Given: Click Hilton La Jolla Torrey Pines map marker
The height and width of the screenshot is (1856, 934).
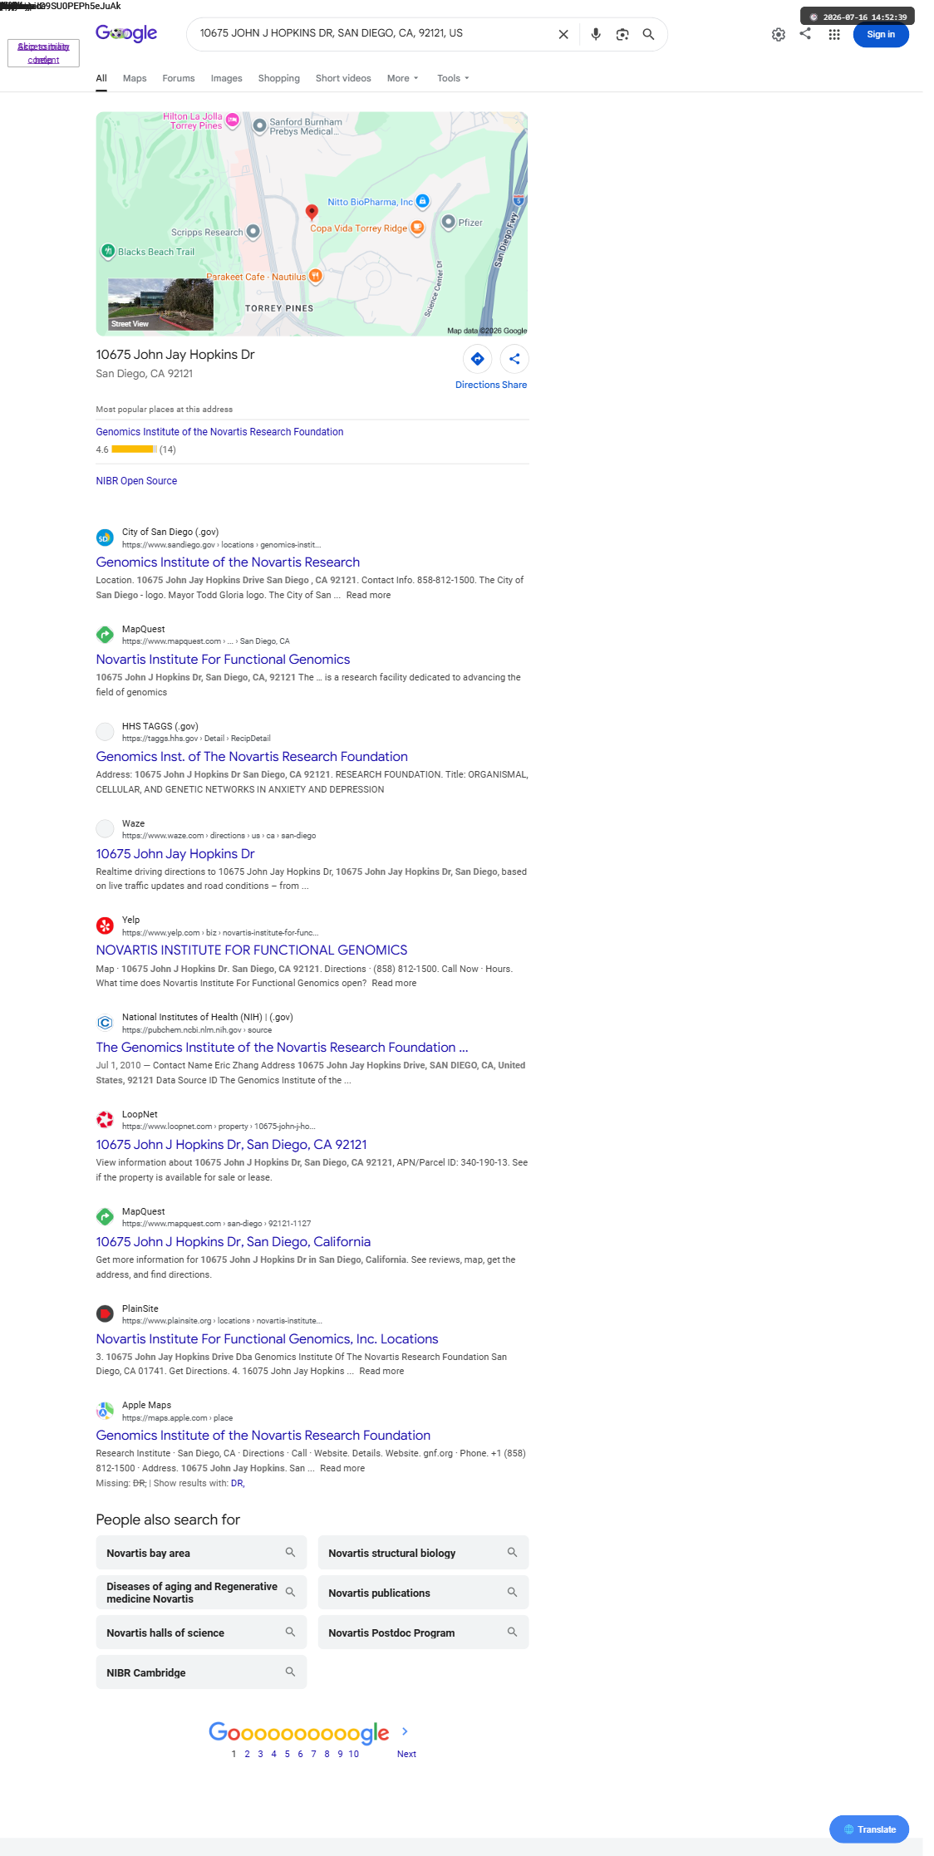Looking at the screenshot, I should (x=233, y=120).
